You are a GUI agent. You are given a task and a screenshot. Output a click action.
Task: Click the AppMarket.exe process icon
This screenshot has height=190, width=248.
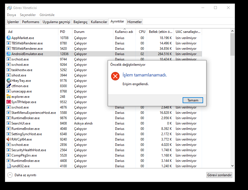pyautogui.click(x=8, y=38)
